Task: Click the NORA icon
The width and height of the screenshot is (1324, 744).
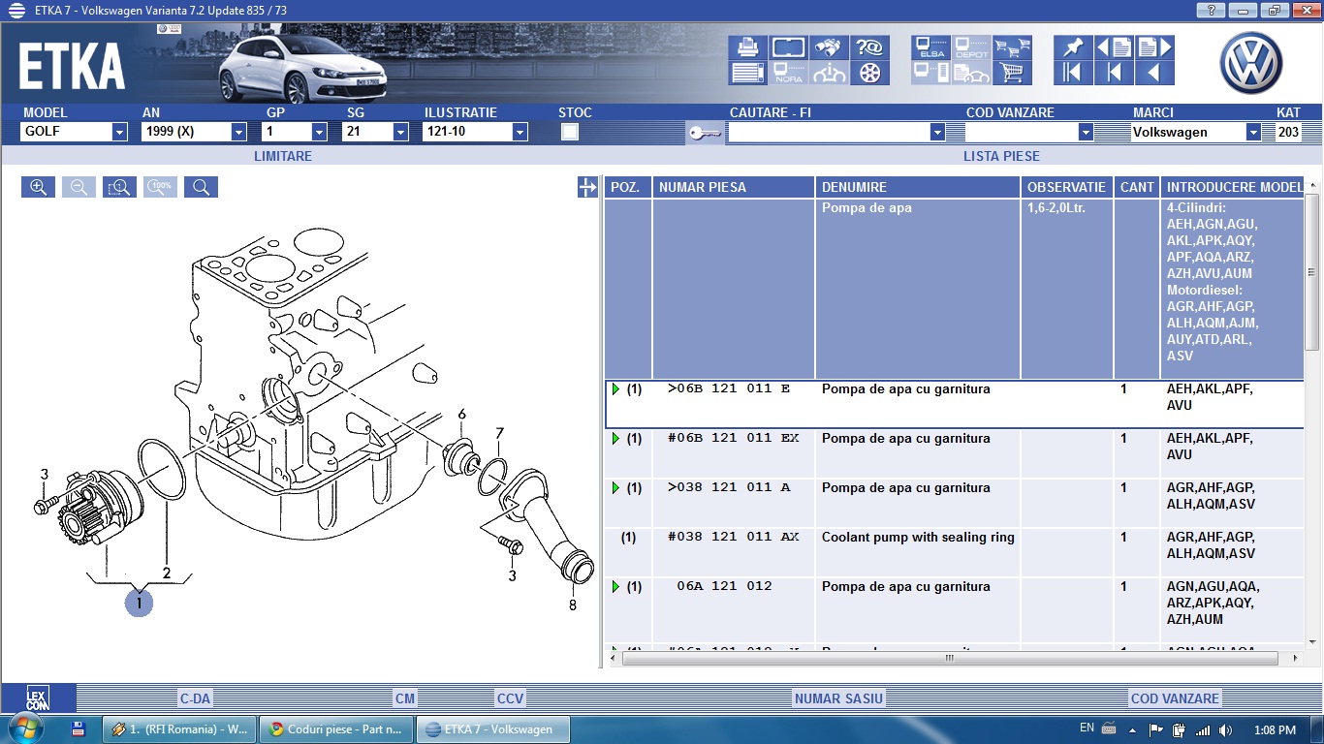Action: coord(788,73)
